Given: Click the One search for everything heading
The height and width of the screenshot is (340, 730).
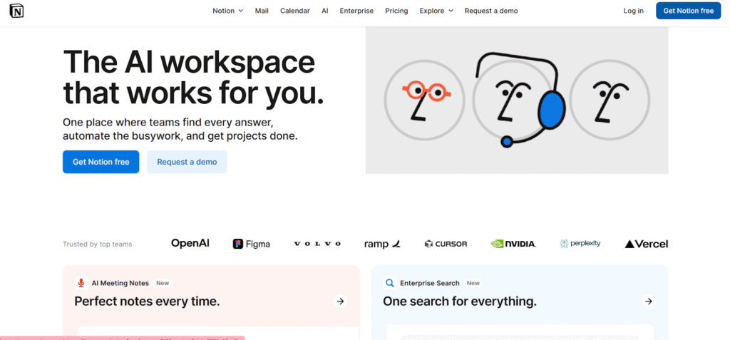Looking at the screenshot, I should point(460,302).
